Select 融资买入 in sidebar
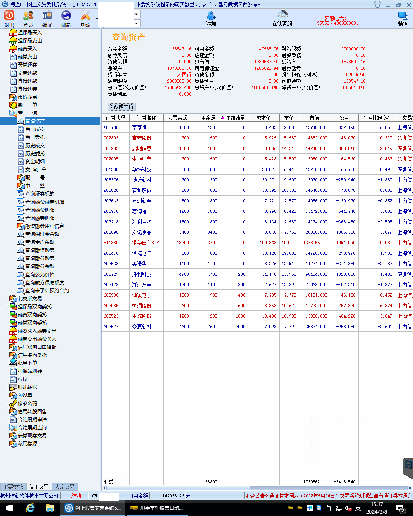Viewport: 413px width, 516px height. [x=27, y=48]
